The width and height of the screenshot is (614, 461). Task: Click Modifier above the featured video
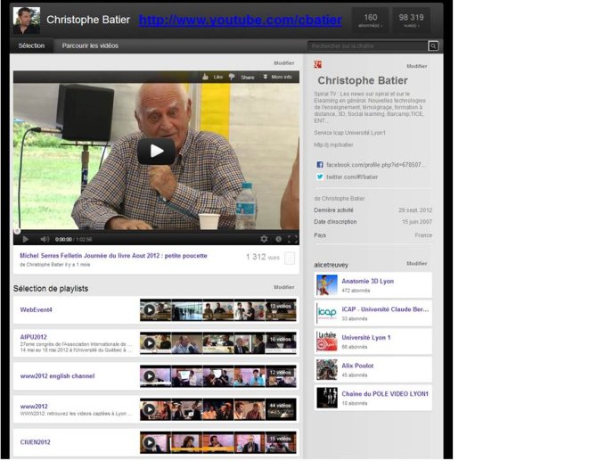coord(284,63)
